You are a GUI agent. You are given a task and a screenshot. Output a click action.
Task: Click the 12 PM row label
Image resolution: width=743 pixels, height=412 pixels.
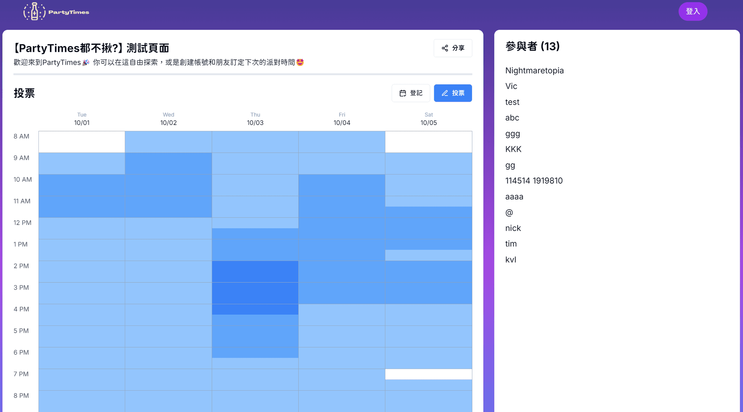coord(22,223)
